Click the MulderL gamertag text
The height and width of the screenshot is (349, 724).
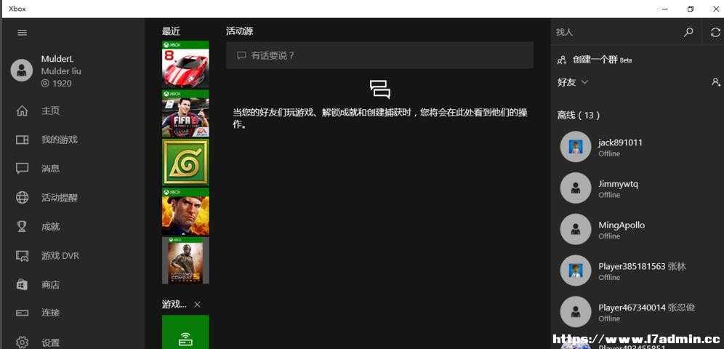tap(57, 59)
